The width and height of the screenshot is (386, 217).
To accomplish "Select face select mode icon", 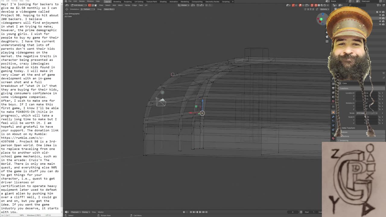I will (x=96, y=5).
